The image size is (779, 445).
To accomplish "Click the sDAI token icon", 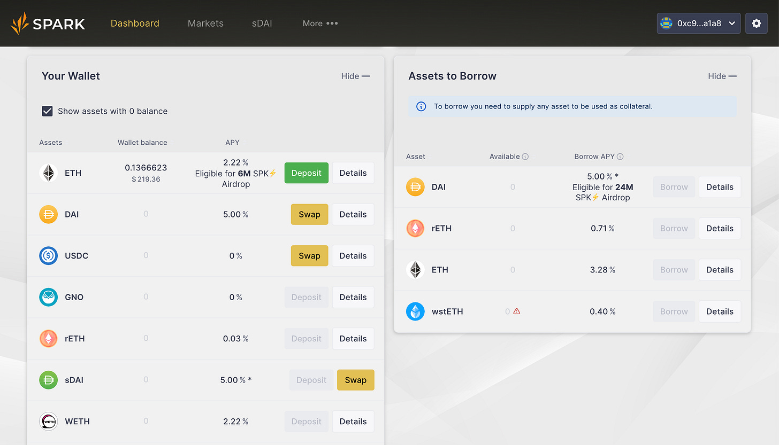I will coord(49,380).
